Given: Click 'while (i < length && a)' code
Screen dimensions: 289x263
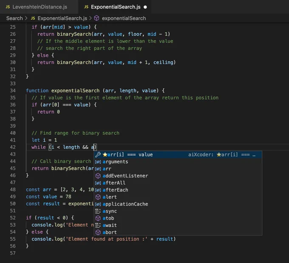Looking at the screenshot, I should click(64, 147).
